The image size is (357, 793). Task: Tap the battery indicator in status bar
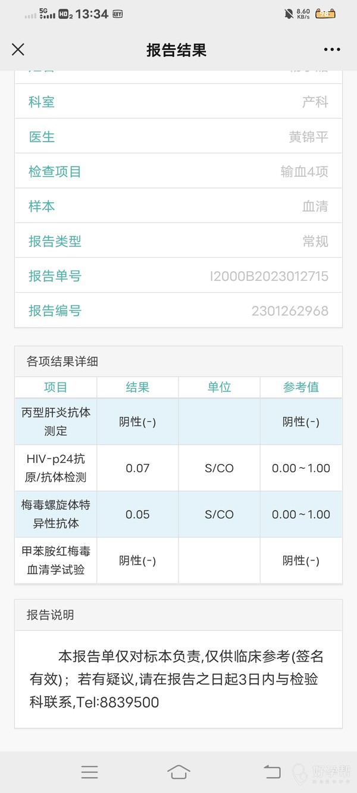point(325,13)
